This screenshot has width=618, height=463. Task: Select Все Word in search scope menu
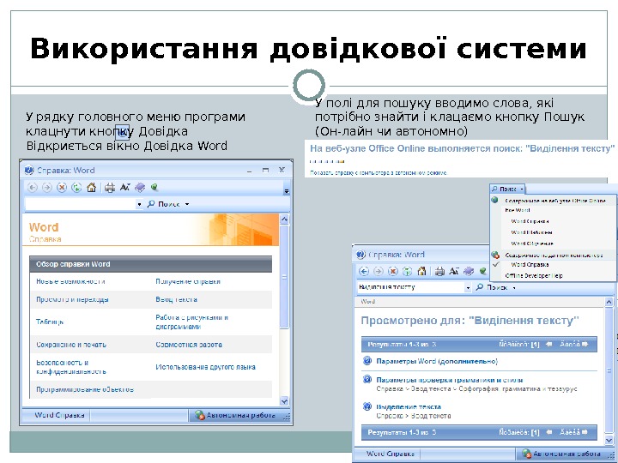(x=517, y=210)
